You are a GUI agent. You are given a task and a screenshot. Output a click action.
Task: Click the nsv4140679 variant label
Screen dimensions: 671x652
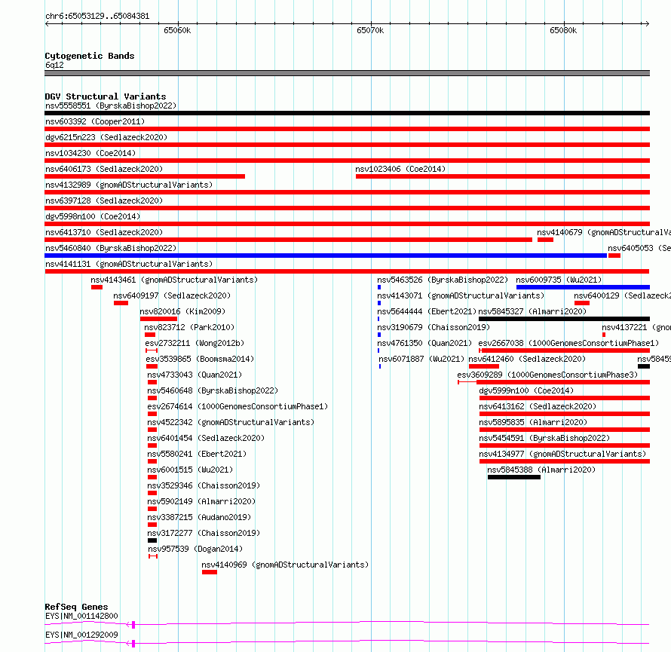604,232
